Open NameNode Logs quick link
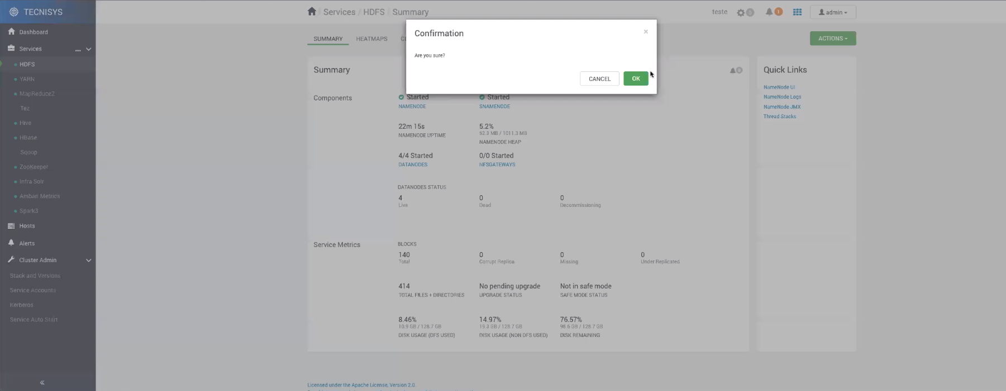Image resolution: width=1006 pixels, height=391 pixels. (x=782, y=97)
